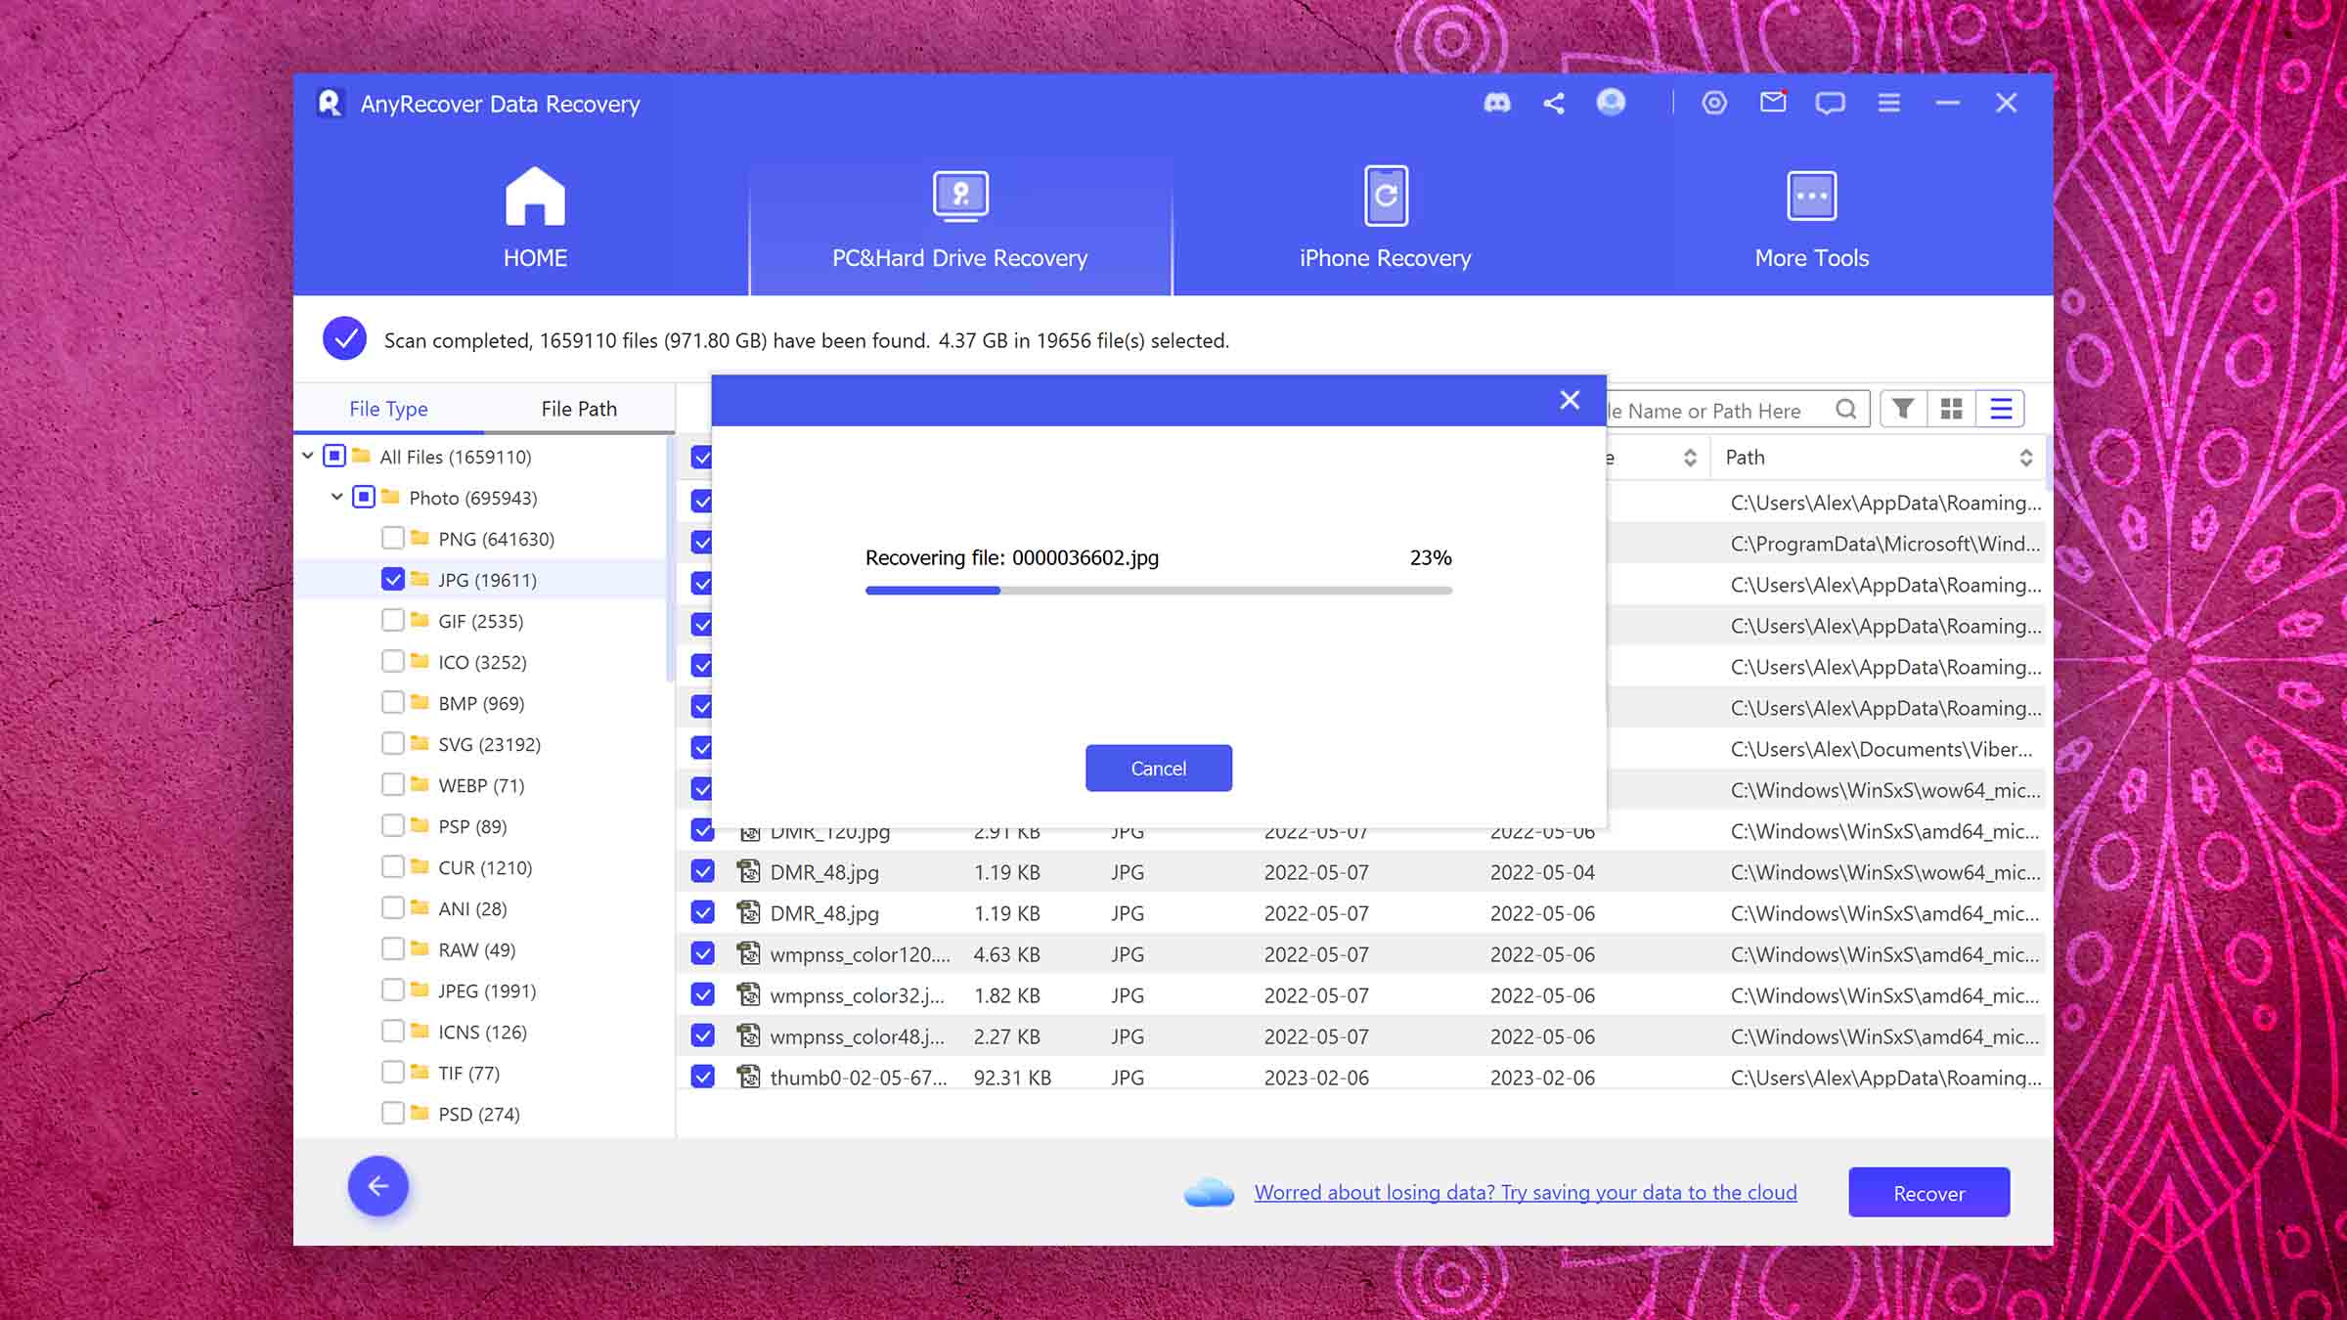Open the feedback chat icon
The image size is (2347, 1320).
coord(1830,103)
